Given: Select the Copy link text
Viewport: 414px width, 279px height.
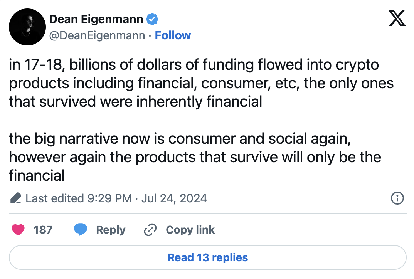Looking at the screenshot, I should click(x=190, y=230).
